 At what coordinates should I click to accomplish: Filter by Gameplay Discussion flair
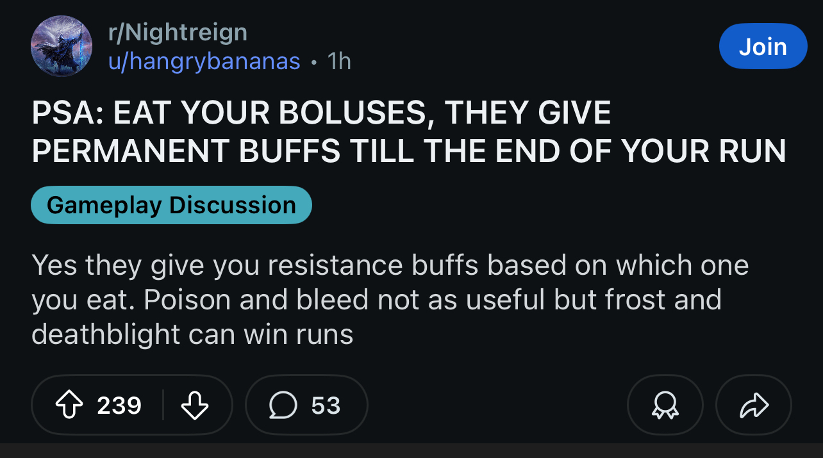(x=171, y=205)
